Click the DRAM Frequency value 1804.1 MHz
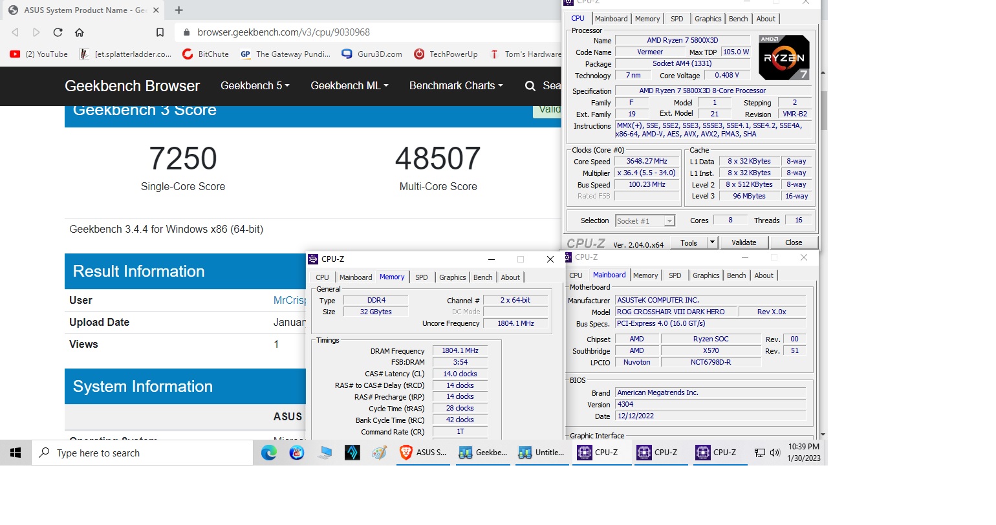996x525 pixels. [460, 351]
